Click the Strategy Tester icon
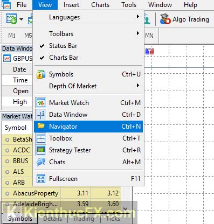The width and height of the screenshot is (214, 224). tap(41, 150)
